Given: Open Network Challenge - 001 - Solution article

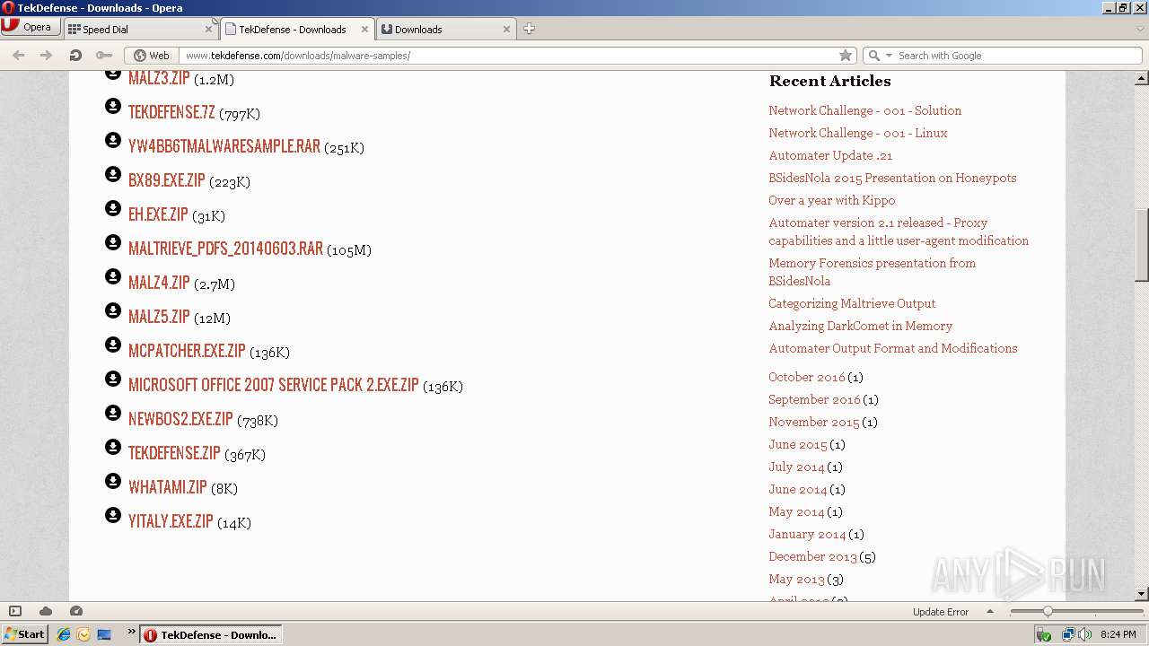Looking at the screenshot, I should tap(864, 110).
